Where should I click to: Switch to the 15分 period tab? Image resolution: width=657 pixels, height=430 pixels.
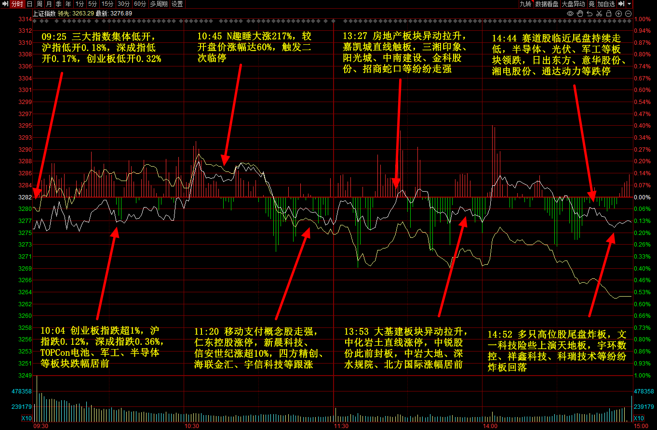tap(107, 4)
